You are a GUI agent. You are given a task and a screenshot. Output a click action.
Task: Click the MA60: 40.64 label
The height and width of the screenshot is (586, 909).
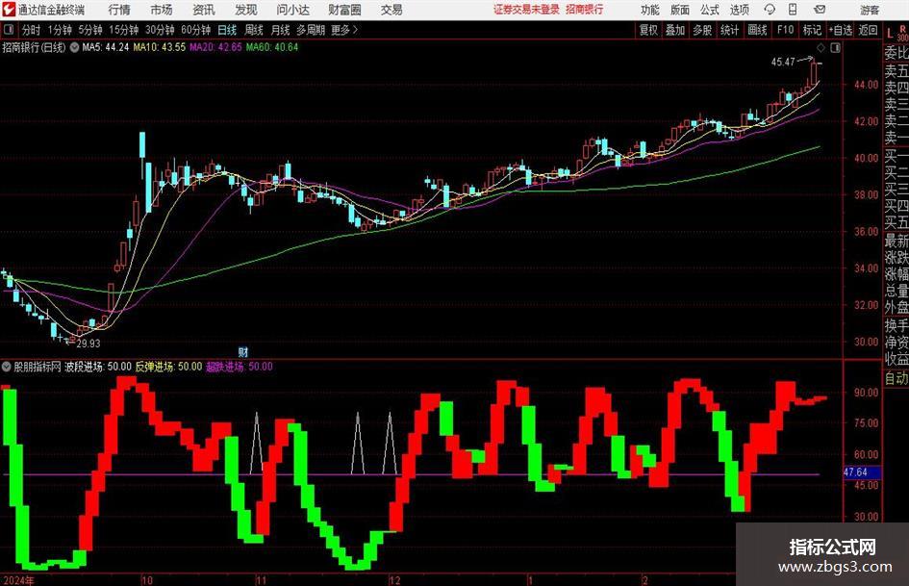coord(272,47)
